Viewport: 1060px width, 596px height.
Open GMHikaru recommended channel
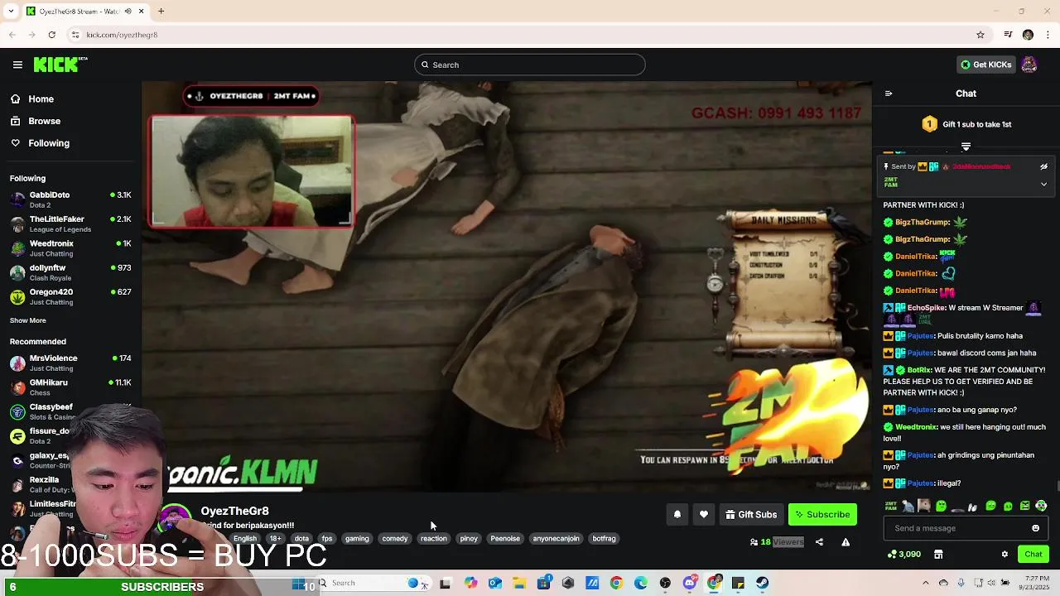pos(70,387)
